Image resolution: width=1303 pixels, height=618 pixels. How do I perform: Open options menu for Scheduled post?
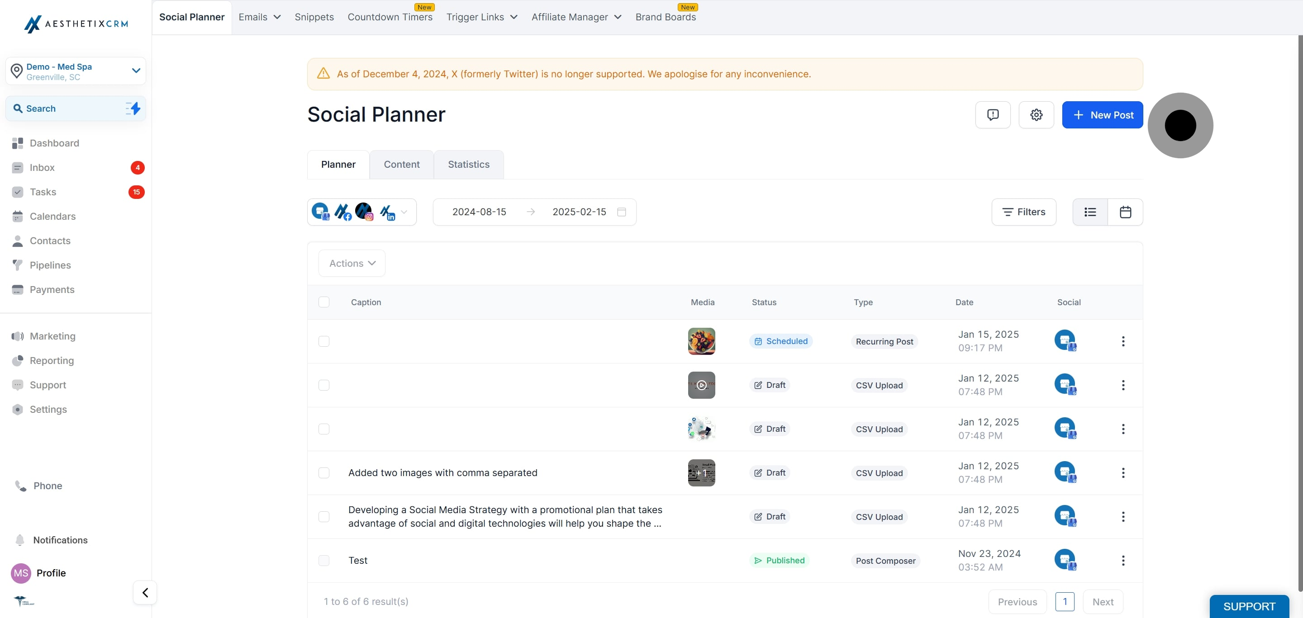point(1123,341)
